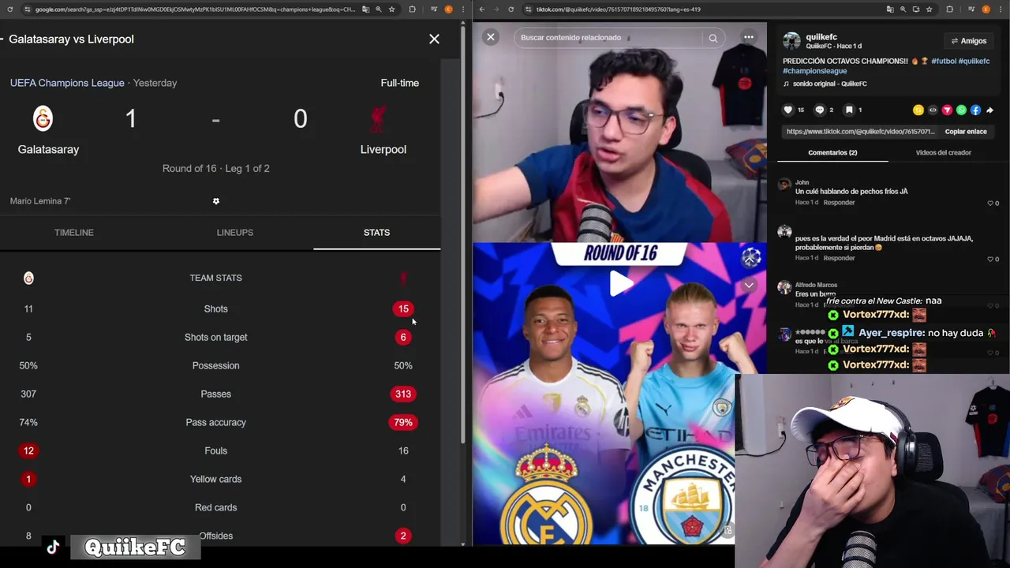Select the STATS tab
Image resolution: width=1010 pixels, height=568 pixels.
click(376, 233)
